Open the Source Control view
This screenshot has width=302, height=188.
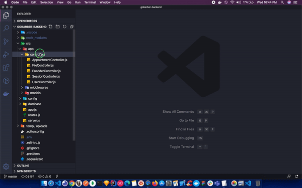(x=6, y=42)
